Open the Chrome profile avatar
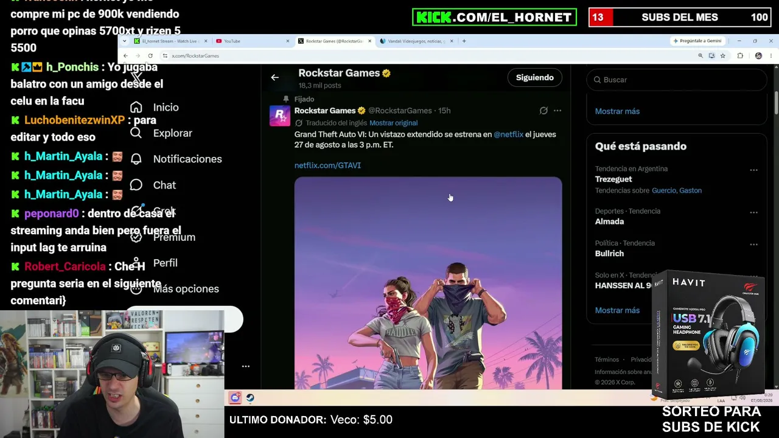This screenshot has width=779, height=438. coord(758,55)
